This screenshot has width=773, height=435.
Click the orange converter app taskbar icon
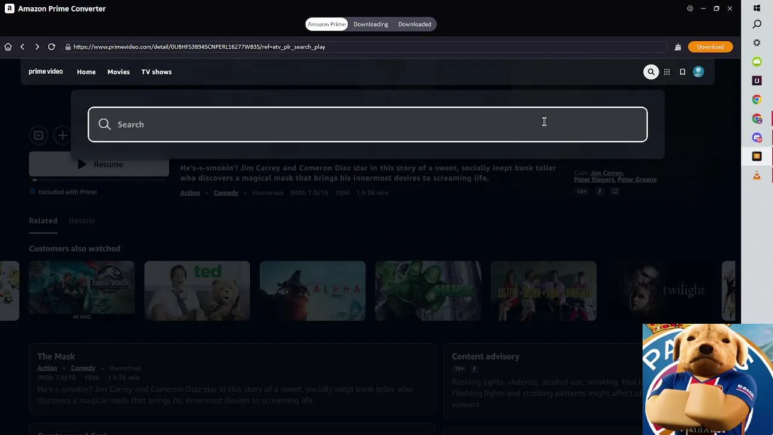pyautogui.click(x=757, y=156)
